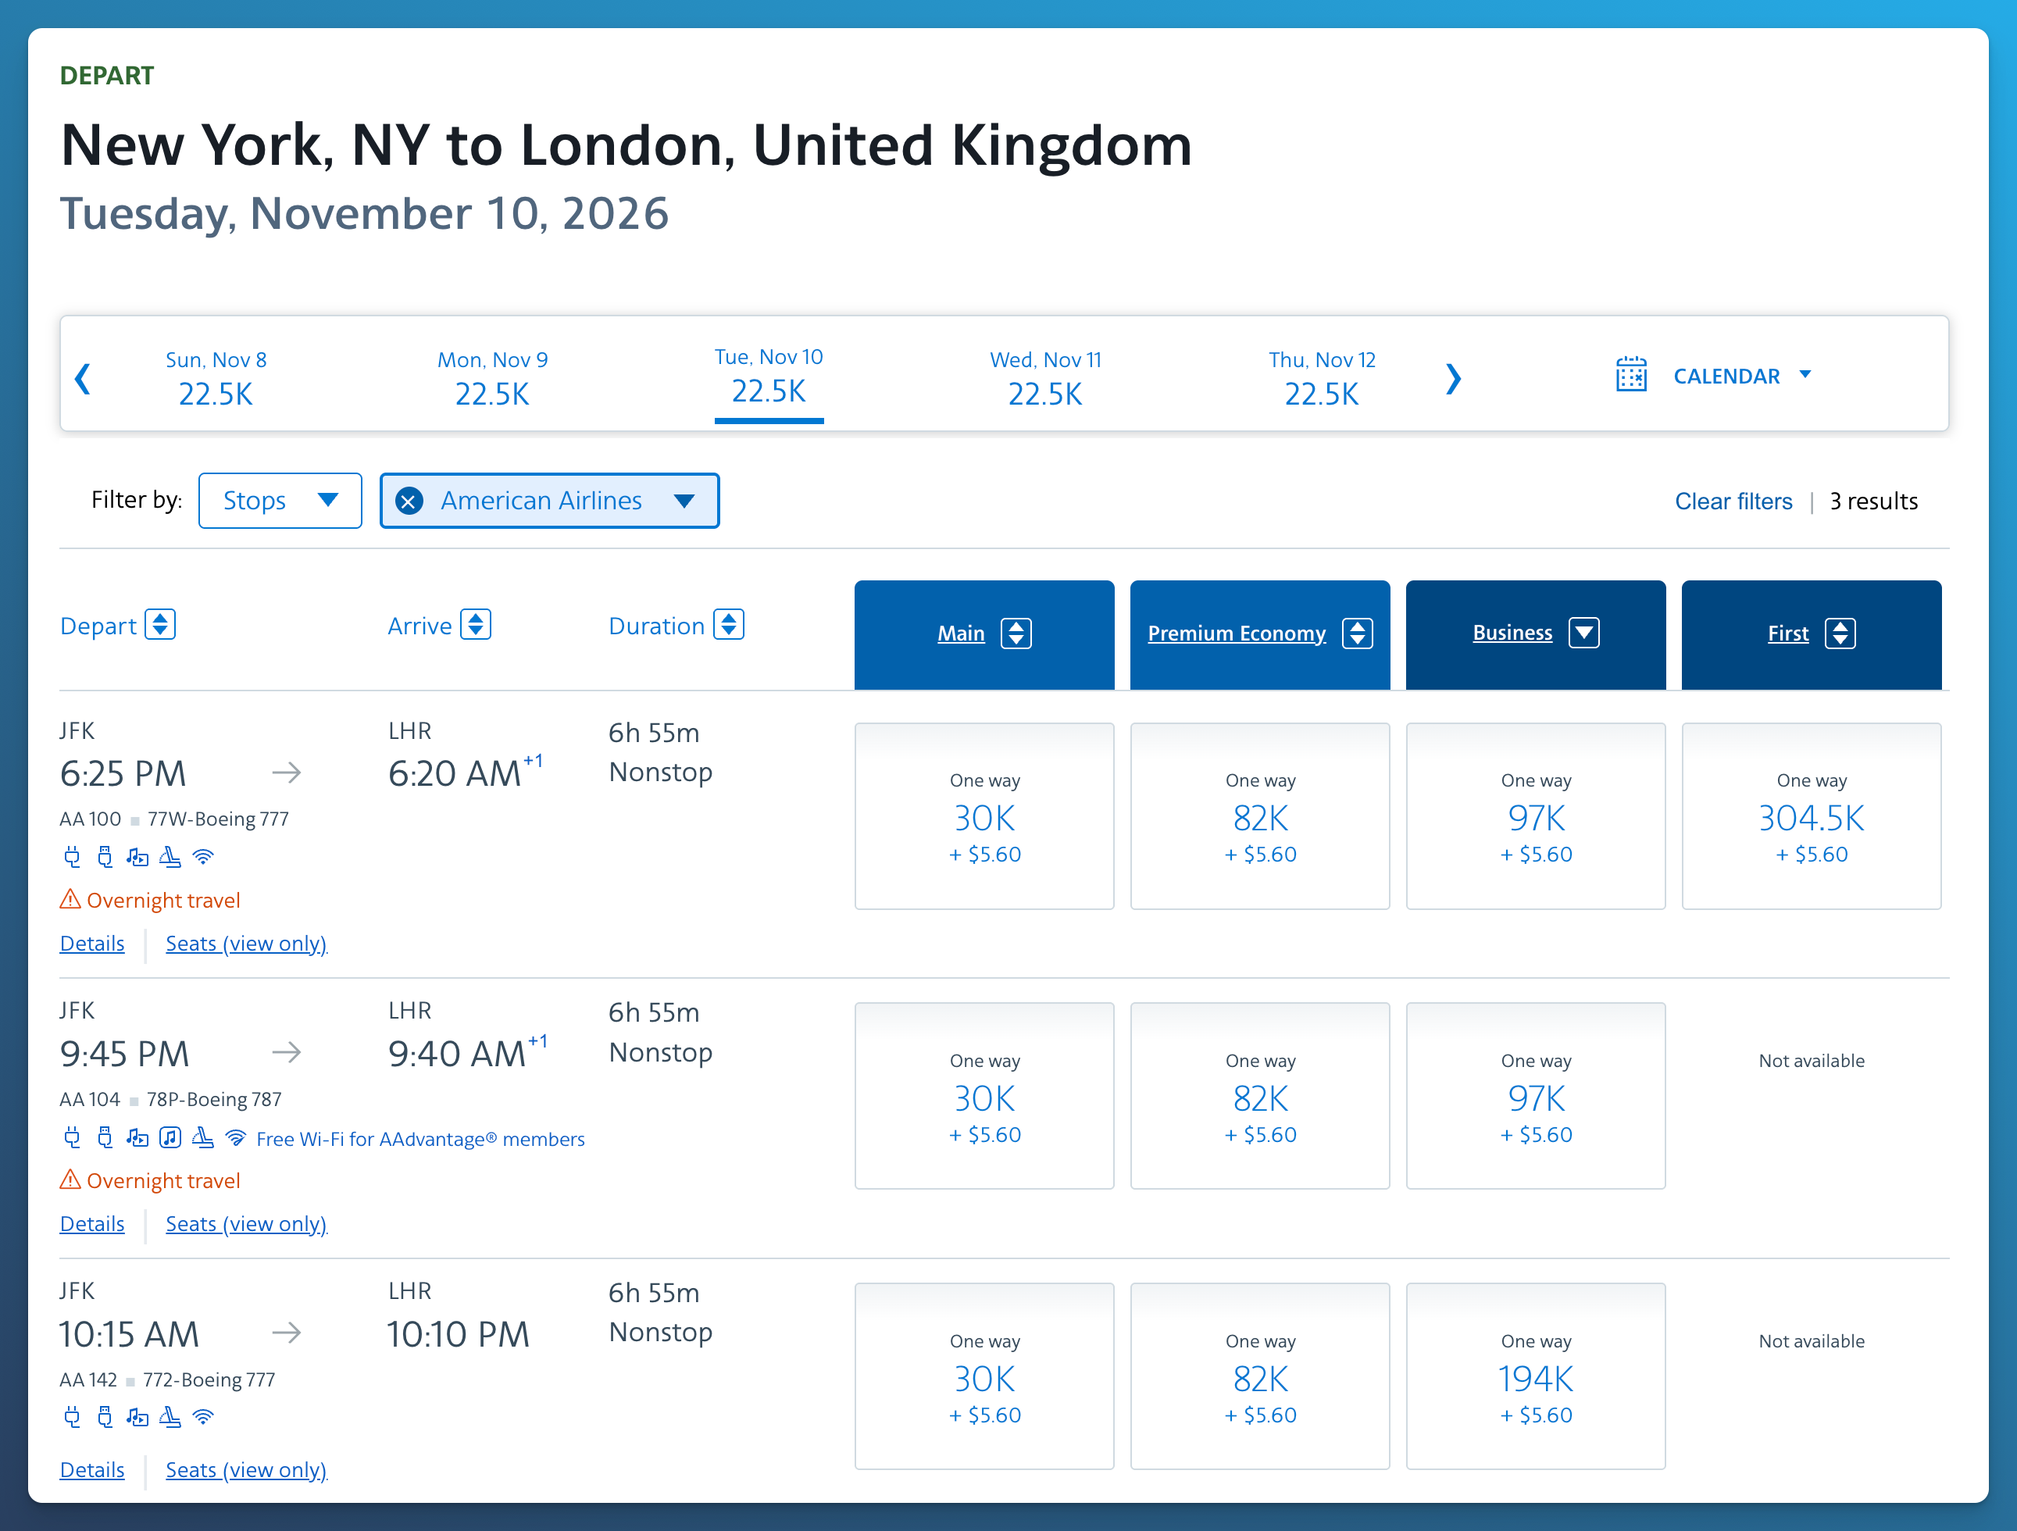Open Details for the 9:45 PM flight
Viewport: 2017px width, 1531px height.
[x=92, y=1224]
